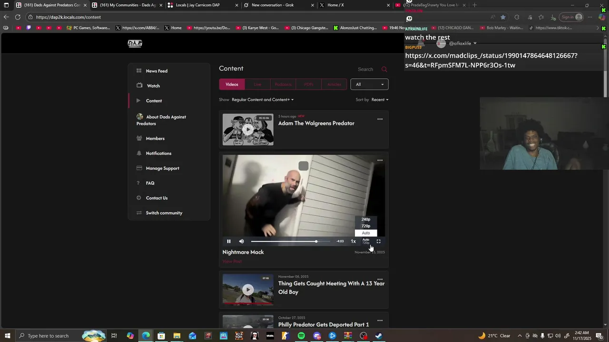Open the All filter dropdown
Viewport: 609px width, 342px height.
pos(369,85)
